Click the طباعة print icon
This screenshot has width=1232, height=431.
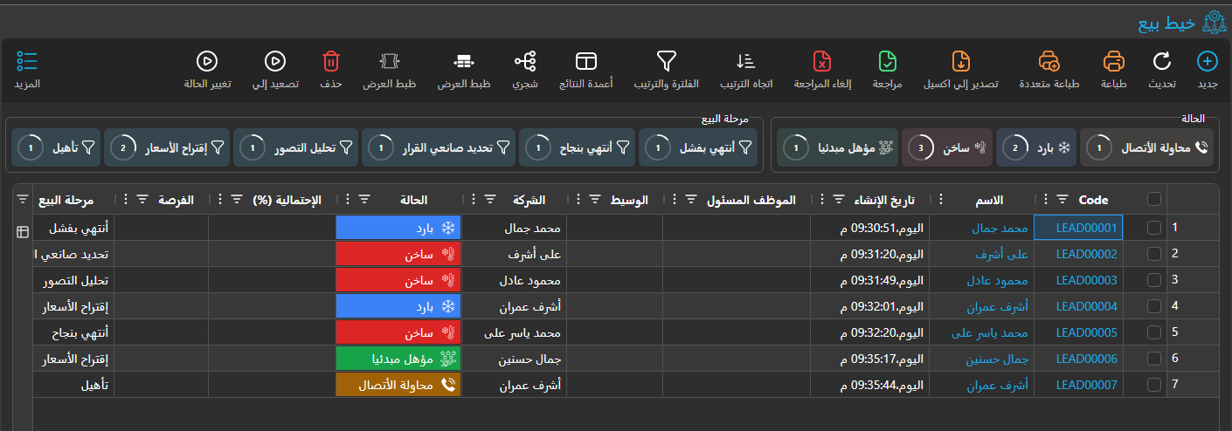pyautogui.click(x=1113, y=61)
